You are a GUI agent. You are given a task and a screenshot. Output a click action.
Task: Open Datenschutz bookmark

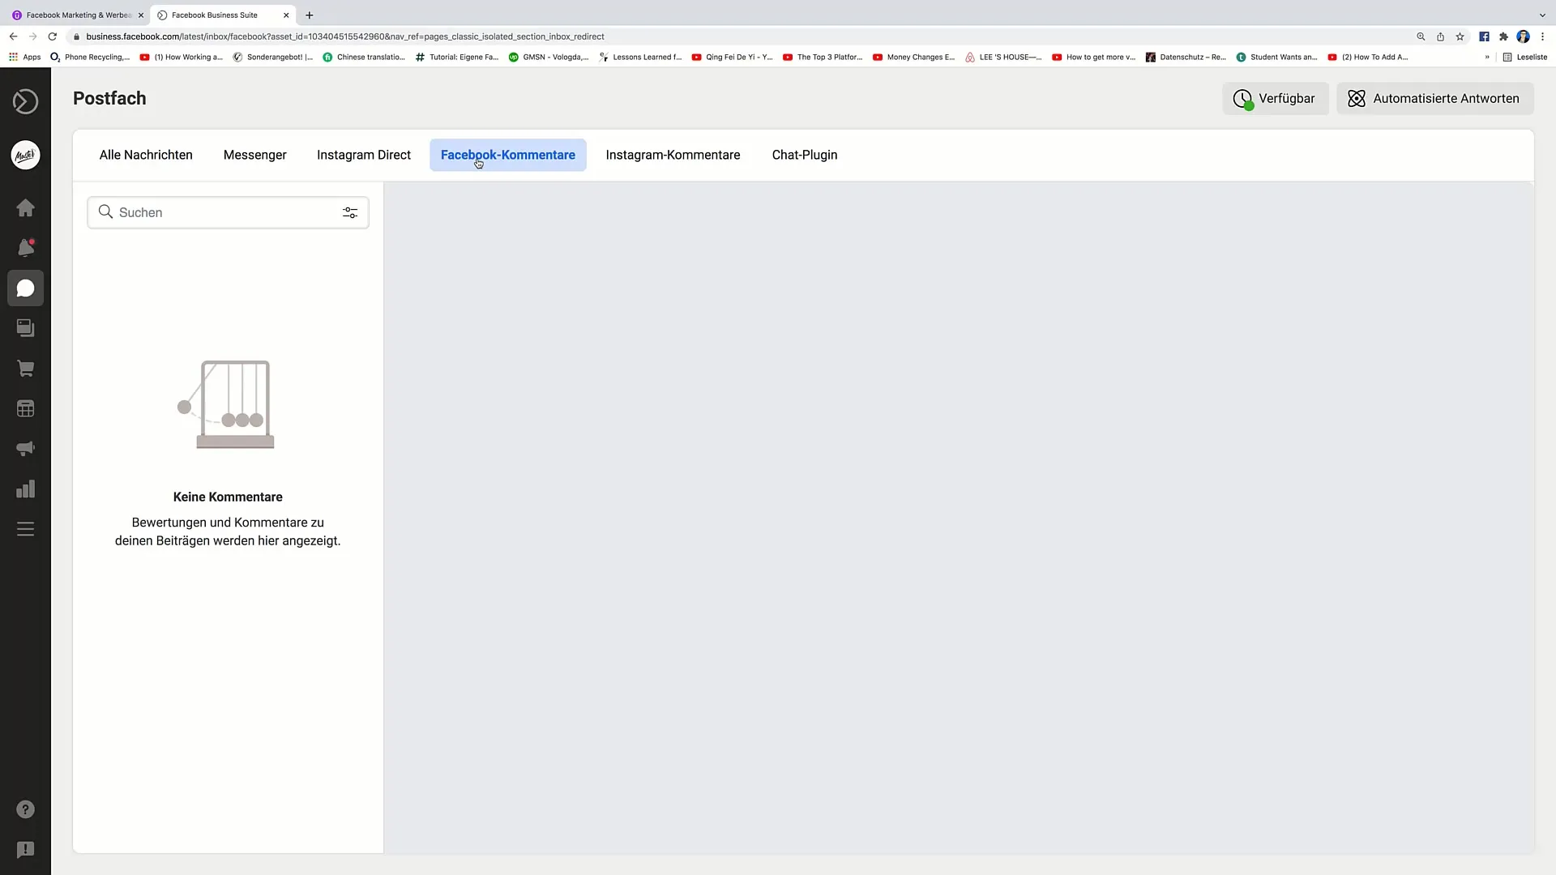(x=1186, y=57)
